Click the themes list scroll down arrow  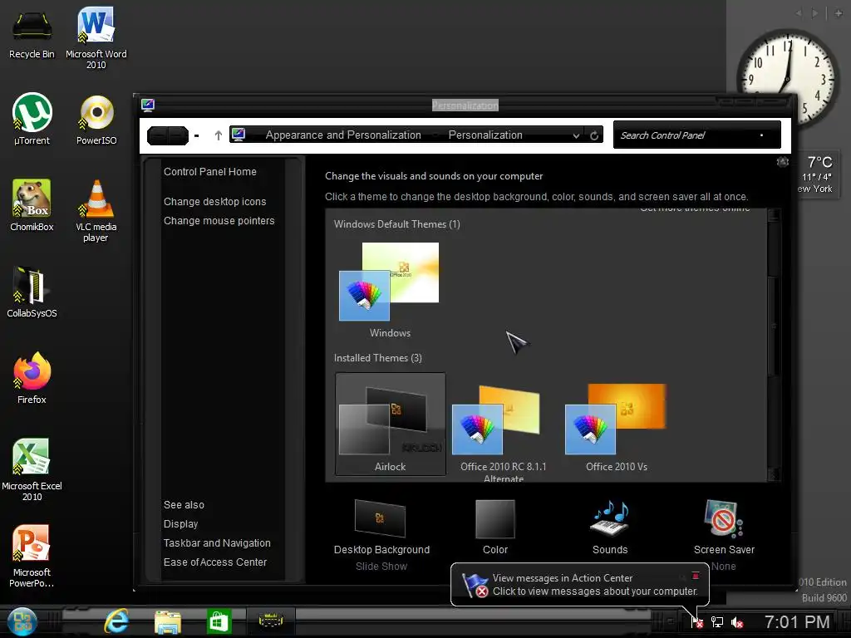click(775, 474)
